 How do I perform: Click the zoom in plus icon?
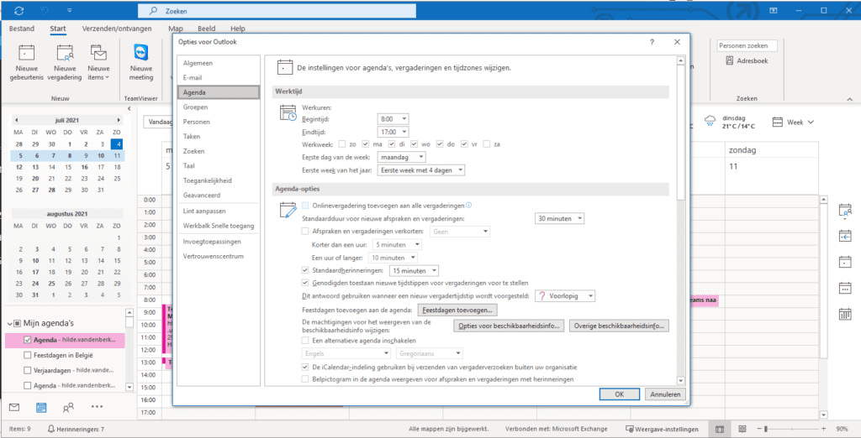tap(823, 429)
